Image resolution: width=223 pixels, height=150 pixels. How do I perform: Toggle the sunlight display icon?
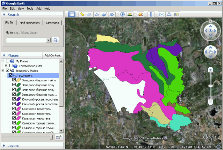(x=130, y=14)
